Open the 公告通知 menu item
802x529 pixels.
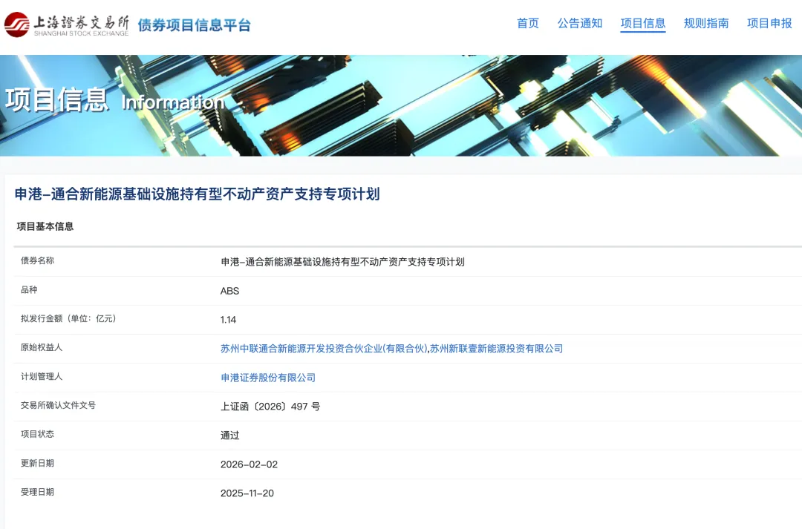(x=580, y=23)
